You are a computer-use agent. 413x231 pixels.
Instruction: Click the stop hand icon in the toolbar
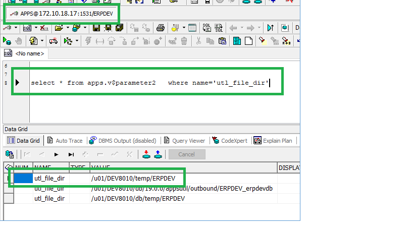coord(19,40)
